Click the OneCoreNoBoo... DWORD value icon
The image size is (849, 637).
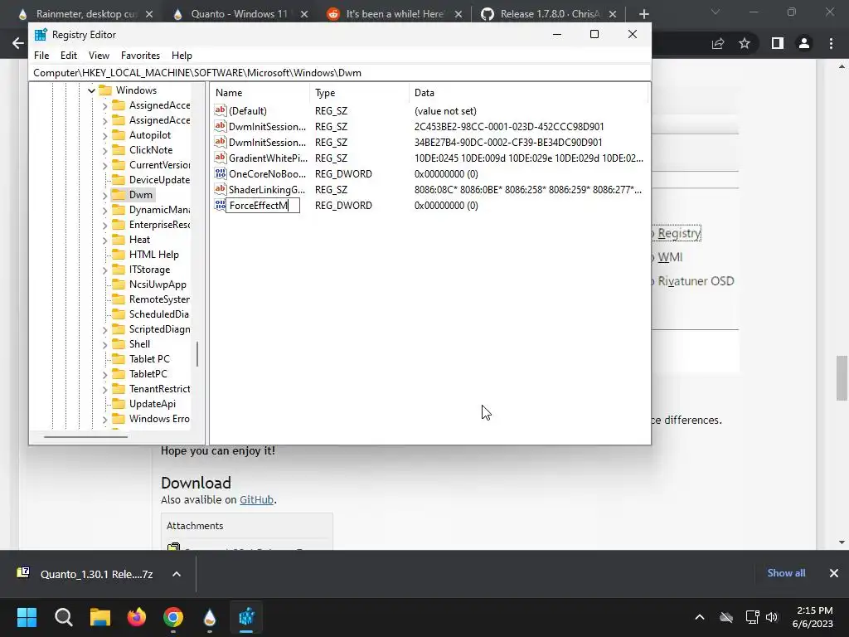click(220, 173)
